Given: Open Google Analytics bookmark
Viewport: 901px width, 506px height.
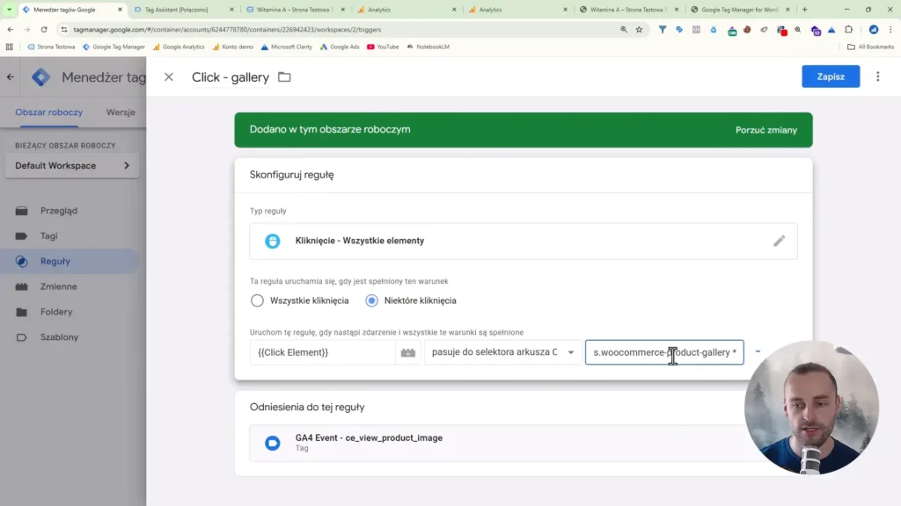Looking at the screenshot, I should pos(178,47).
